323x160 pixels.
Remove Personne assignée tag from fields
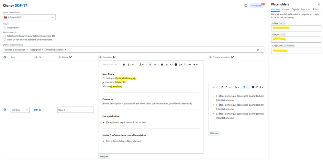65,50
